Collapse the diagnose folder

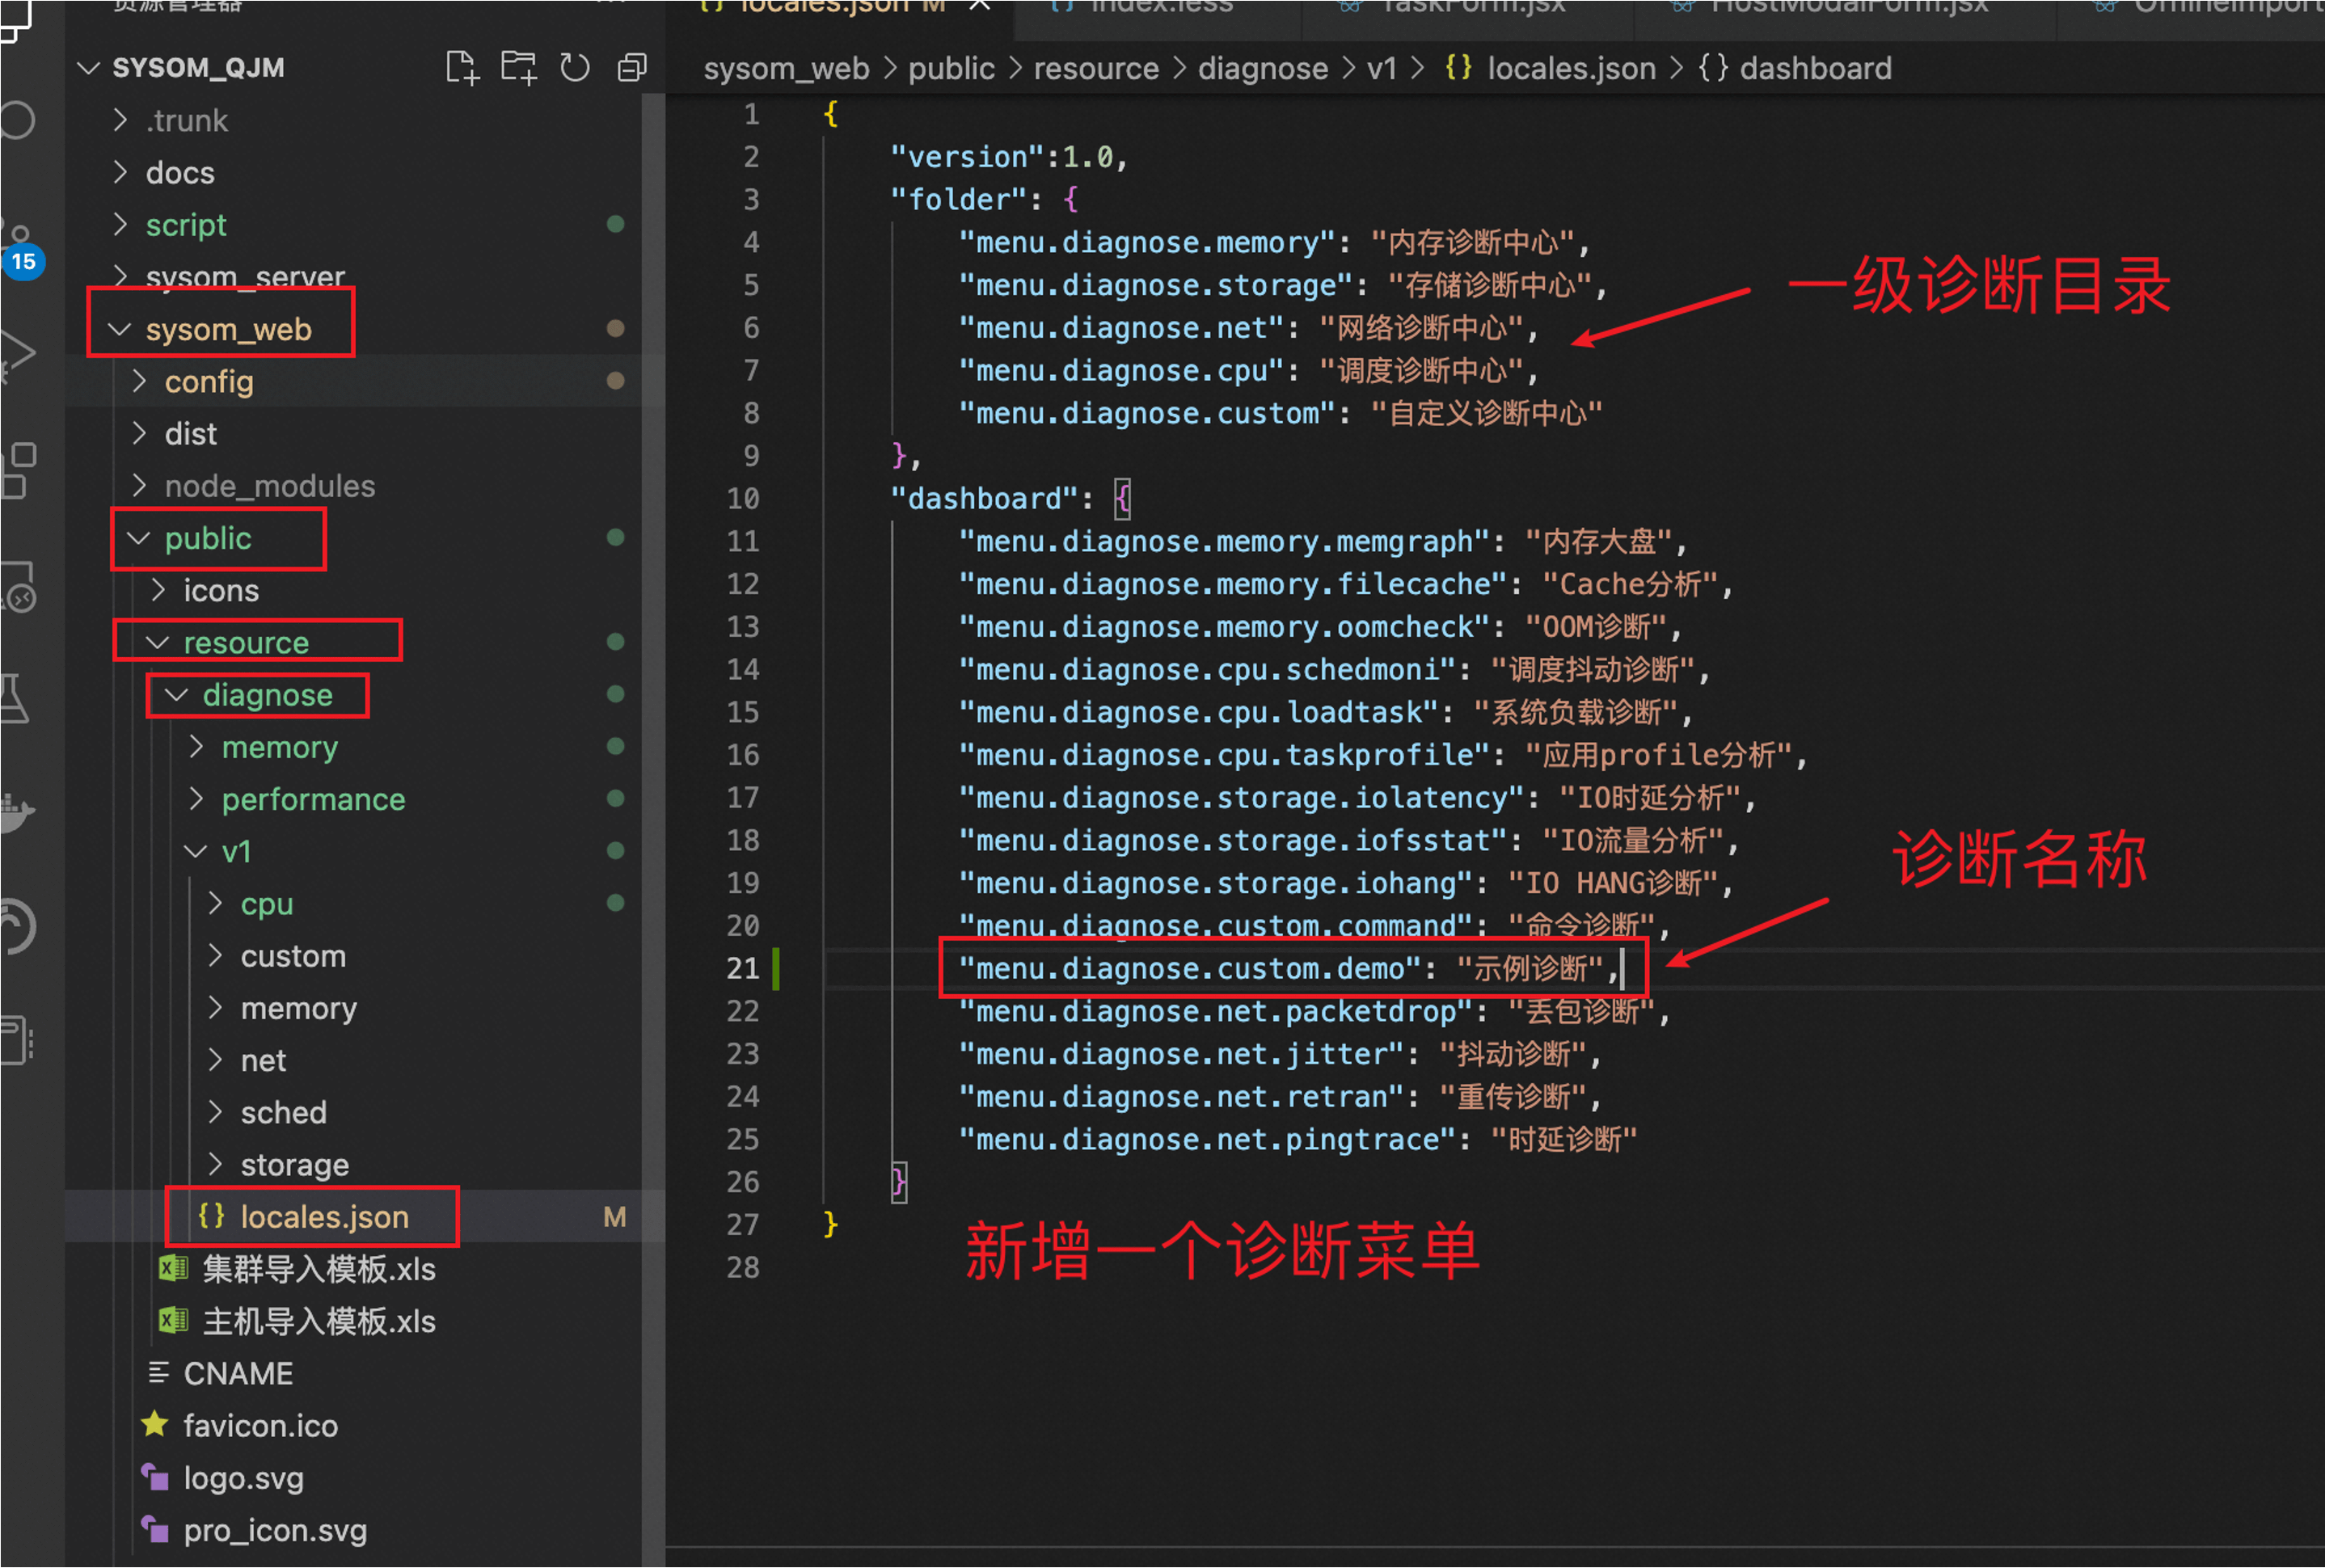click(177, 694)
